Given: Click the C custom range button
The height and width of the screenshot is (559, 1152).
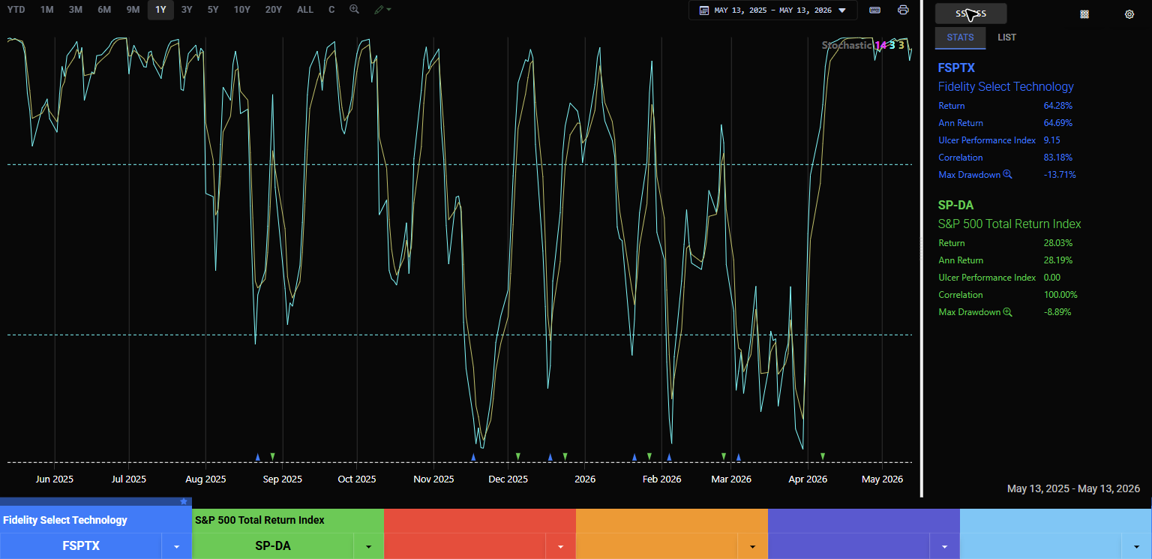Looking at the screenshot, I should tap(331, 10).
